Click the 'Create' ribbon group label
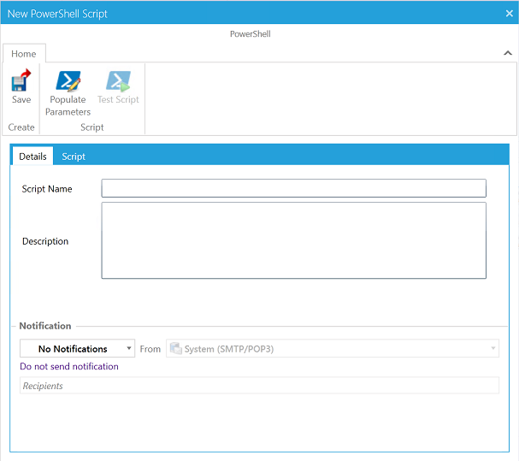 click(x=21, y=127)
